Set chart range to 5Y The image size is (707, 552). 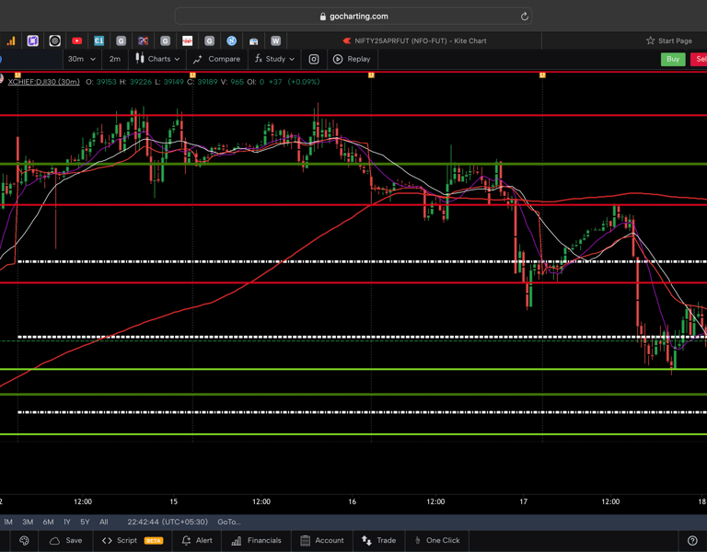85,522
